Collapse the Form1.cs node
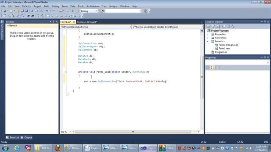 (208, 41)
